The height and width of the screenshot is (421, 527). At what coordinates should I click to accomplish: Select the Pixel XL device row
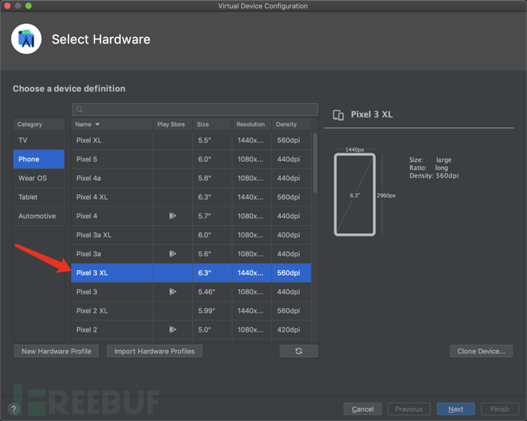coord(191,140)
